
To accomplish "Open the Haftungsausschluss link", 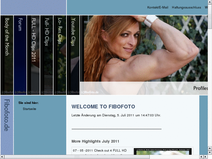I will (186, 8).
